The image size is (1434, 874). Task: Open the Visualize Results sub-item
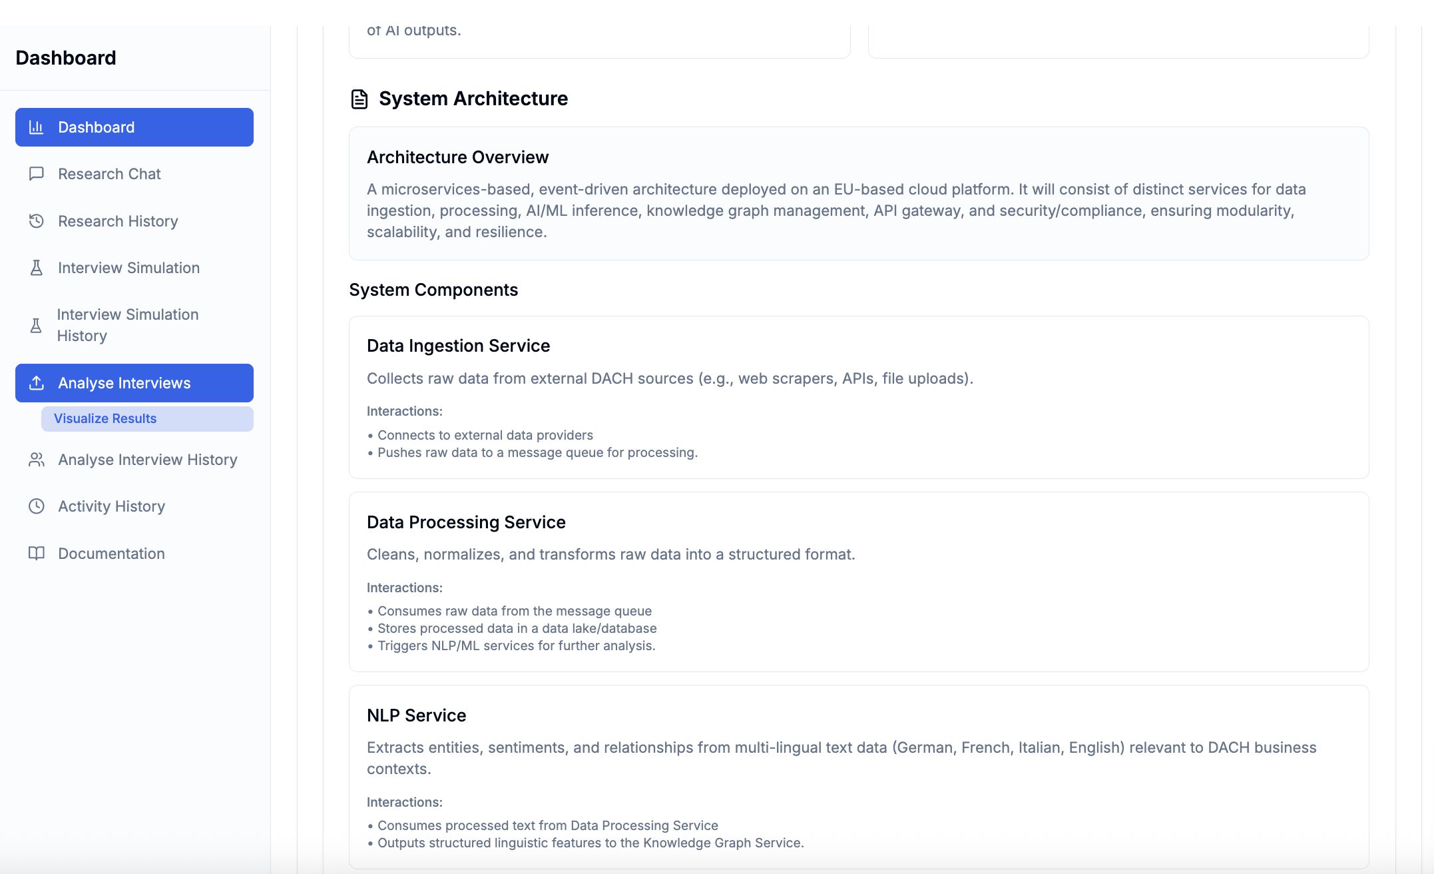[x=105, y=418]
